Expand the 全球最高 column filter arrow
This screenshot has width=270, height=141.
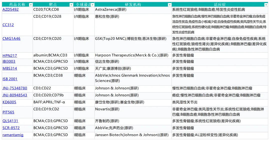point(92,5)
